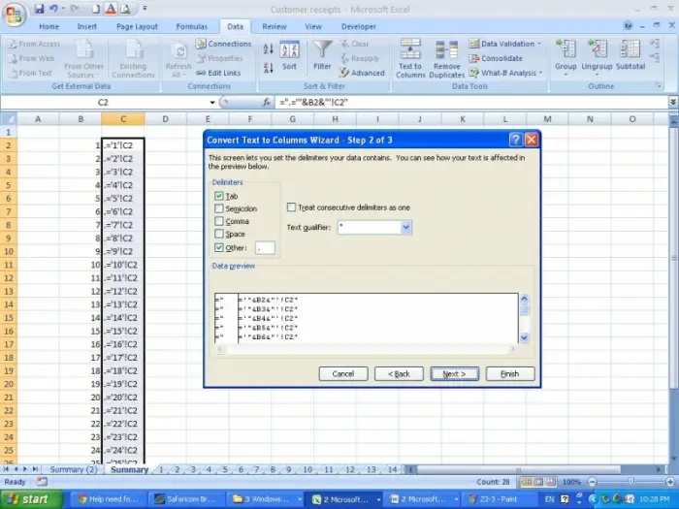
Task: Select column C header
Action: click(123, 118)
